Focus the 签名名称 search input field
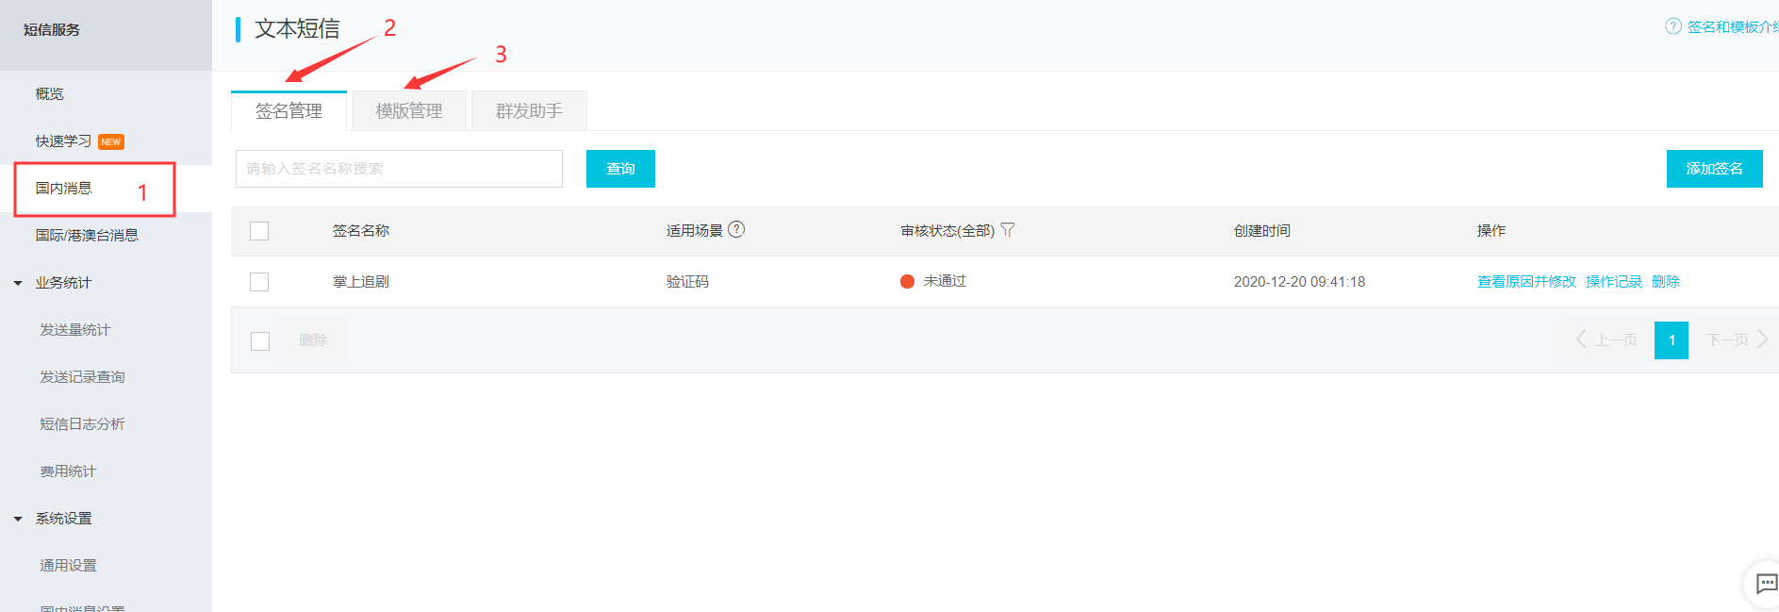Image resolution: width=1779 pixels, height=612 pixels. coord(399,169)
